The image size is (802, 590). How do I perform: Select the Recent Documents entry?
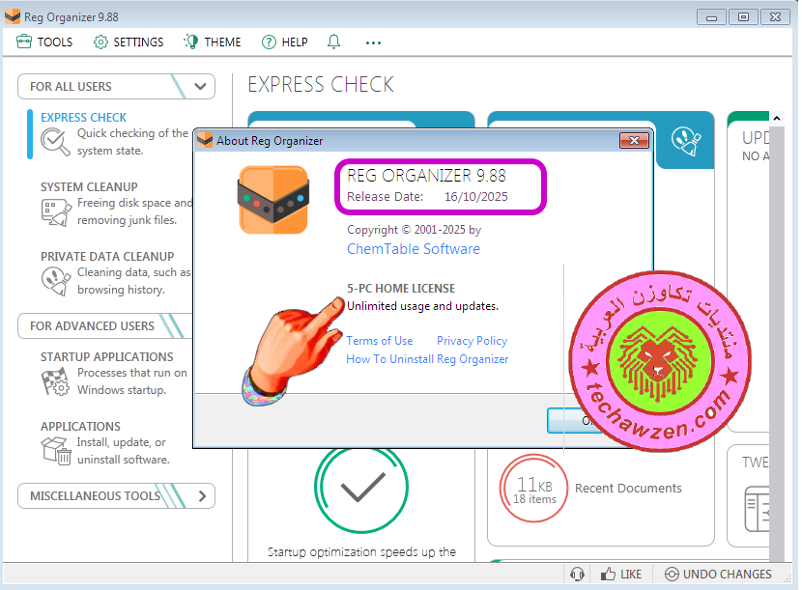(628, 489)
